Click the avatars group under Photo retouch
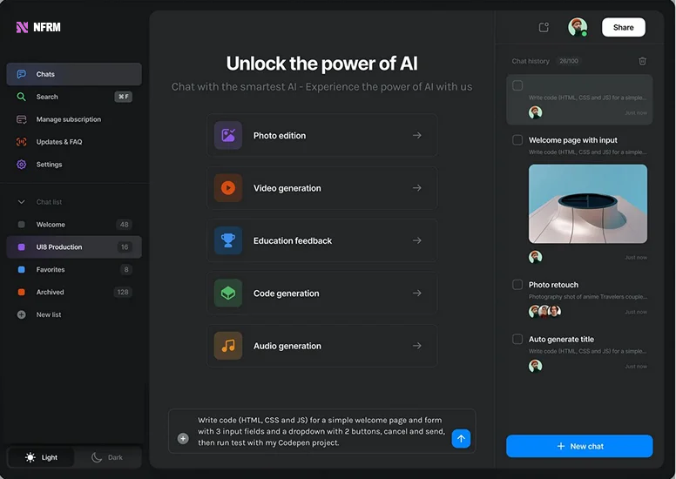 point(545,311)
